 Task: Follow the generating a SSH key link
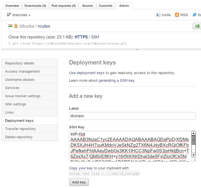point(116,81)
